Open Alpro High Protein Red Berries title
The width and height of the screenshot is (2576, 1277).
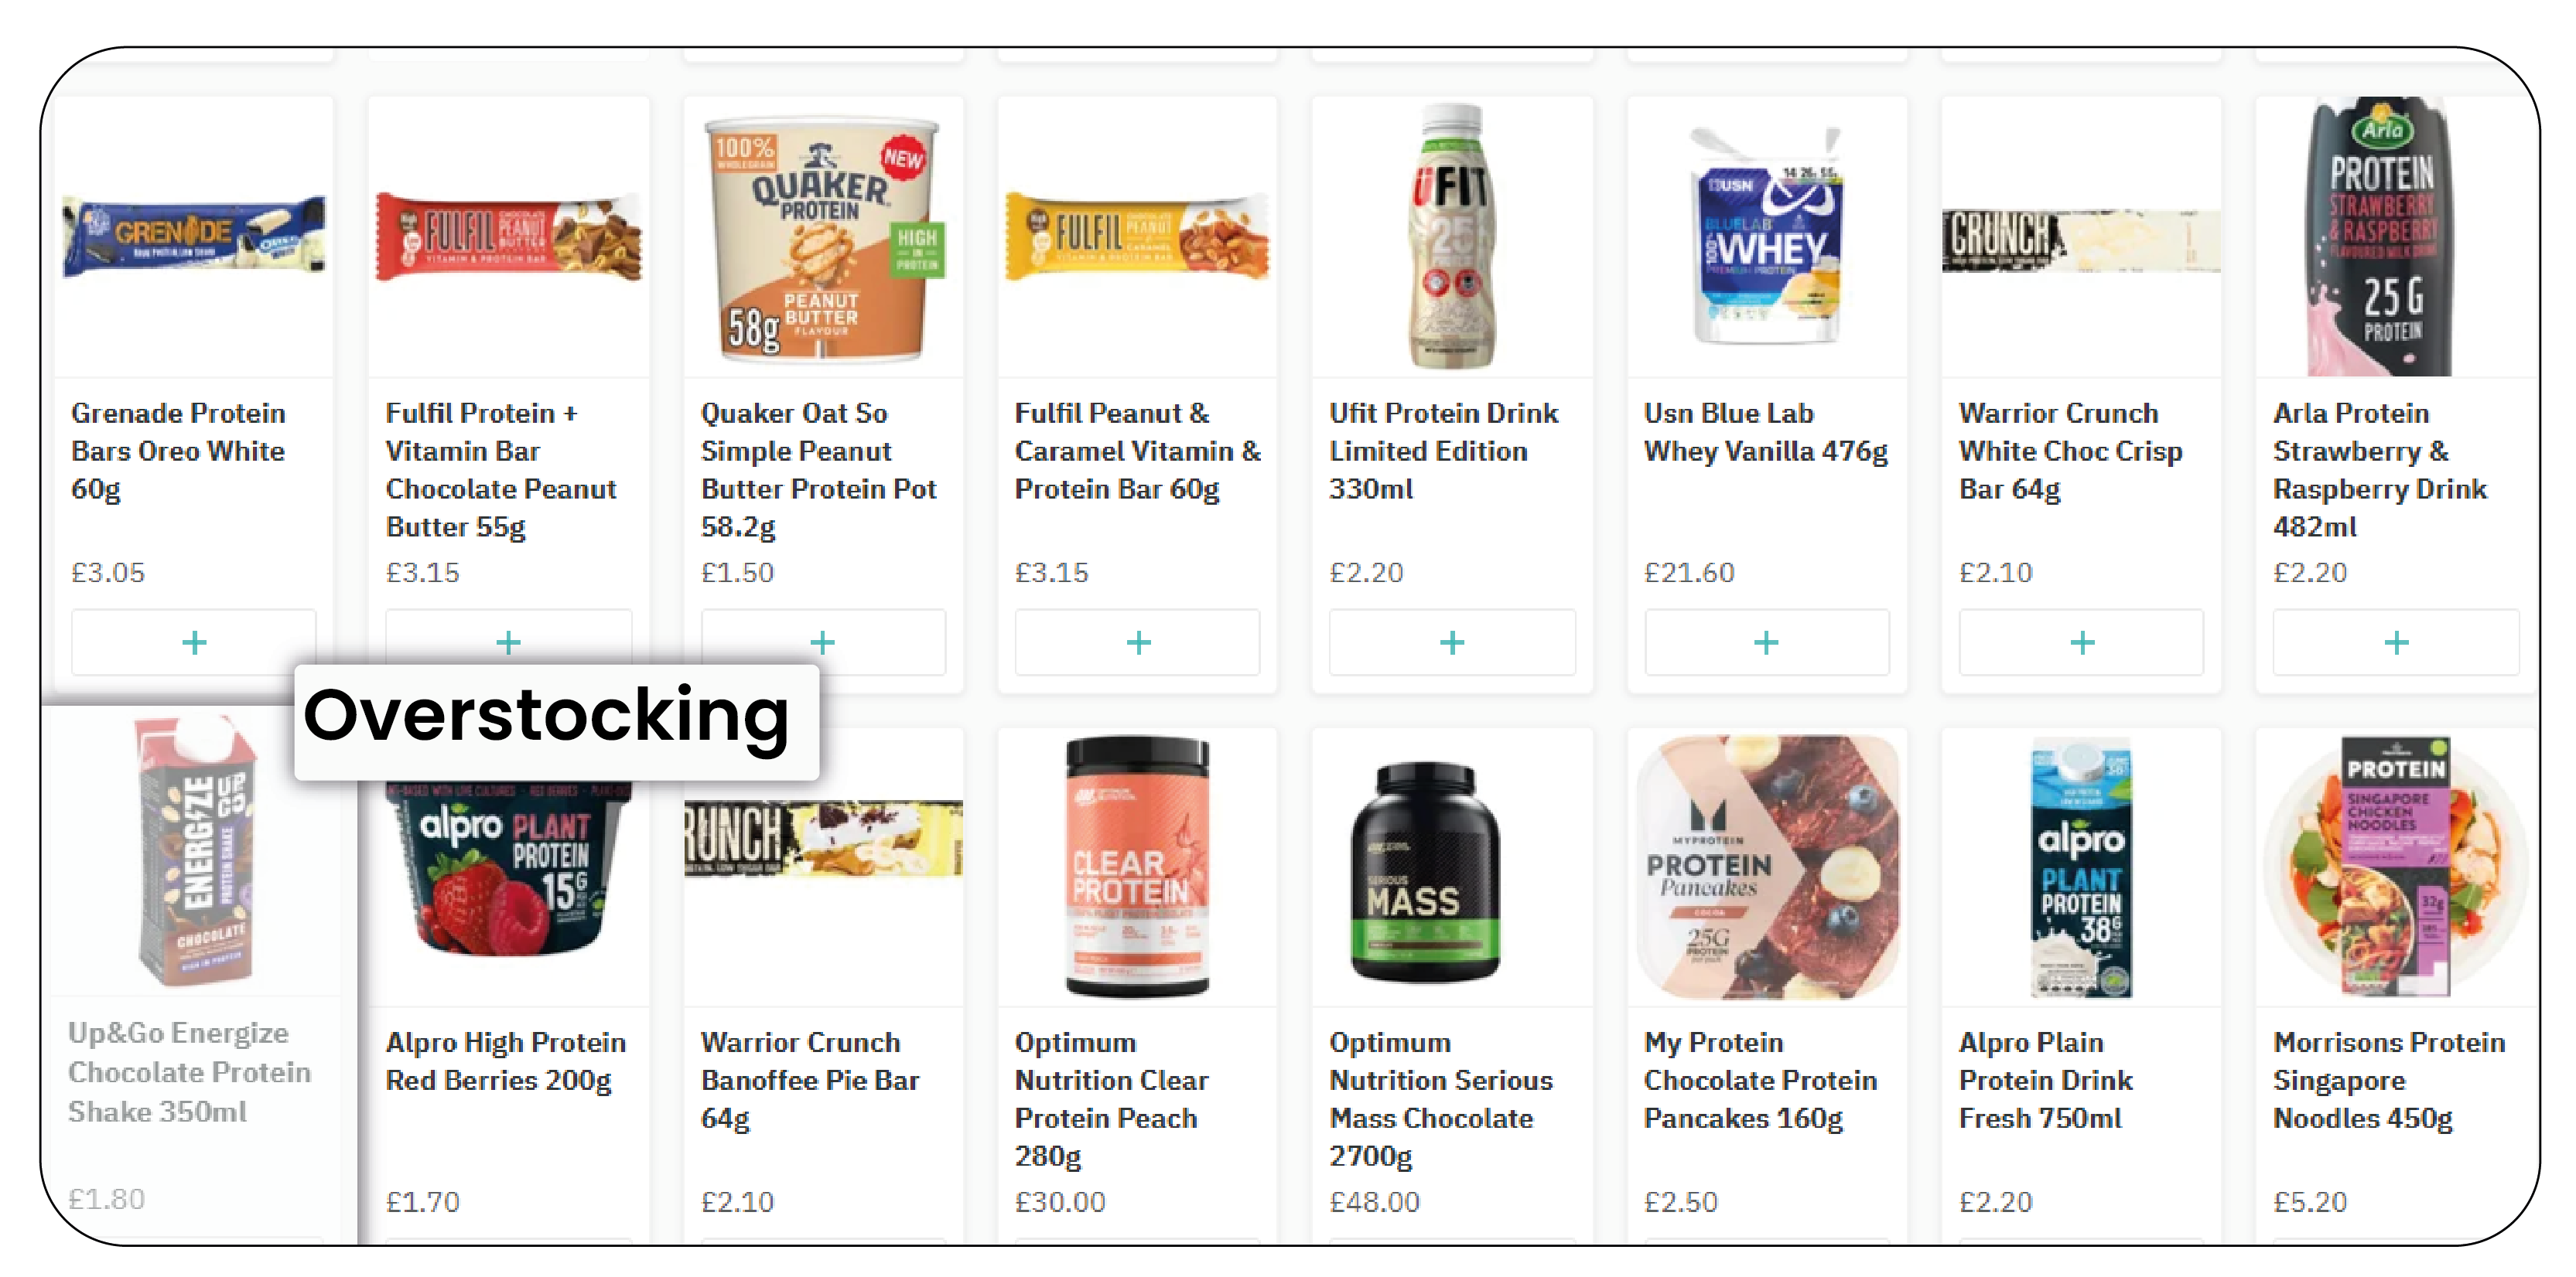506,1061
